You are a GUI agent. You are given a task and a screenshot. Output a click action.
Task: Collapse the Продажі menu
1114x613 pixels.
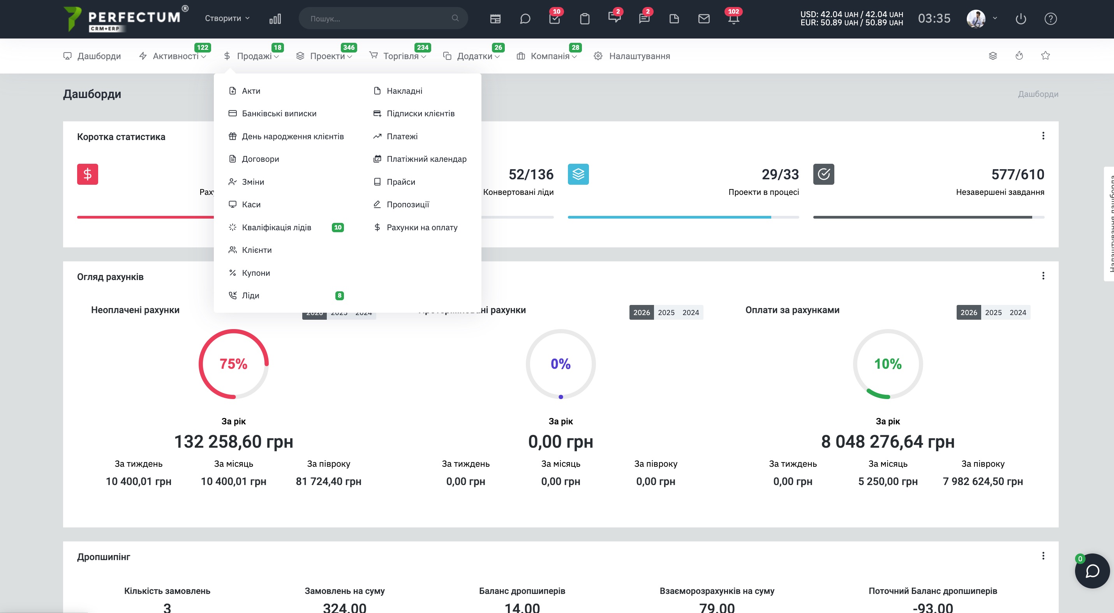coord(251,56)
